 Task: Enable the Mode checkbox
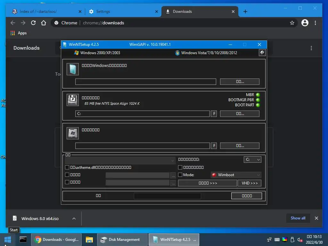(180, 175)
